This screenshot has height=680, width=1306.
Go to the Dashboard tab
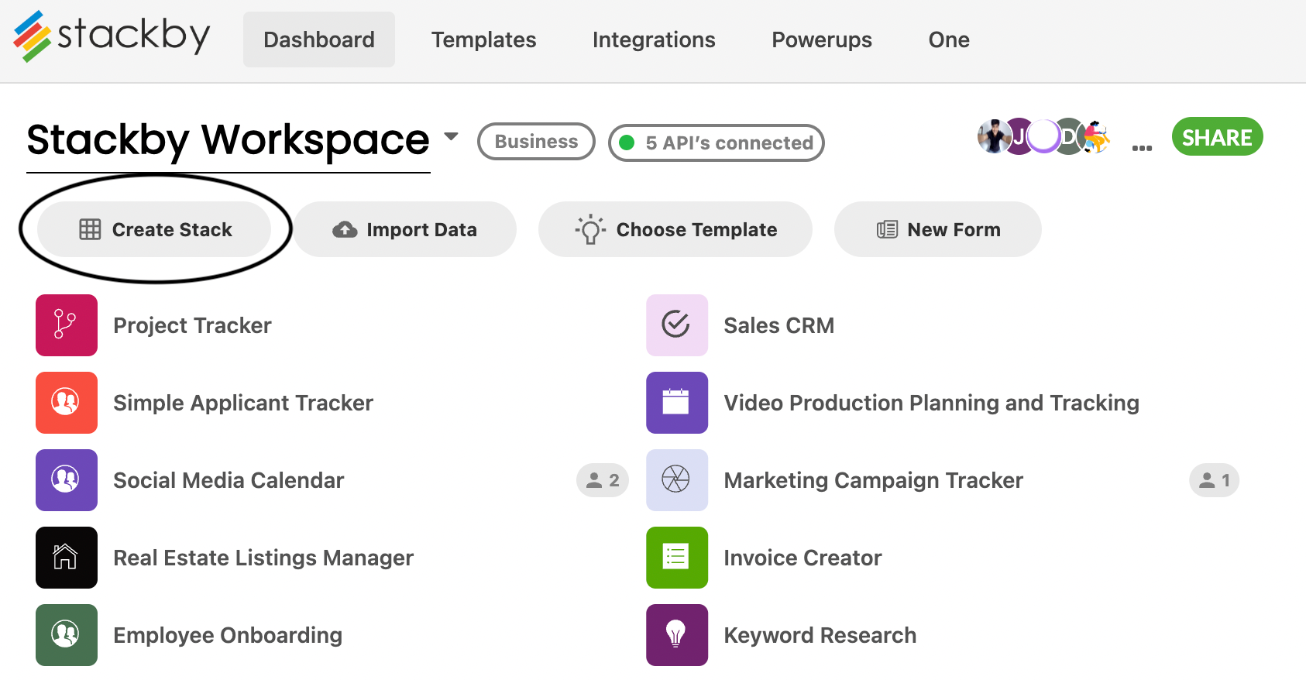coord(319,39)
